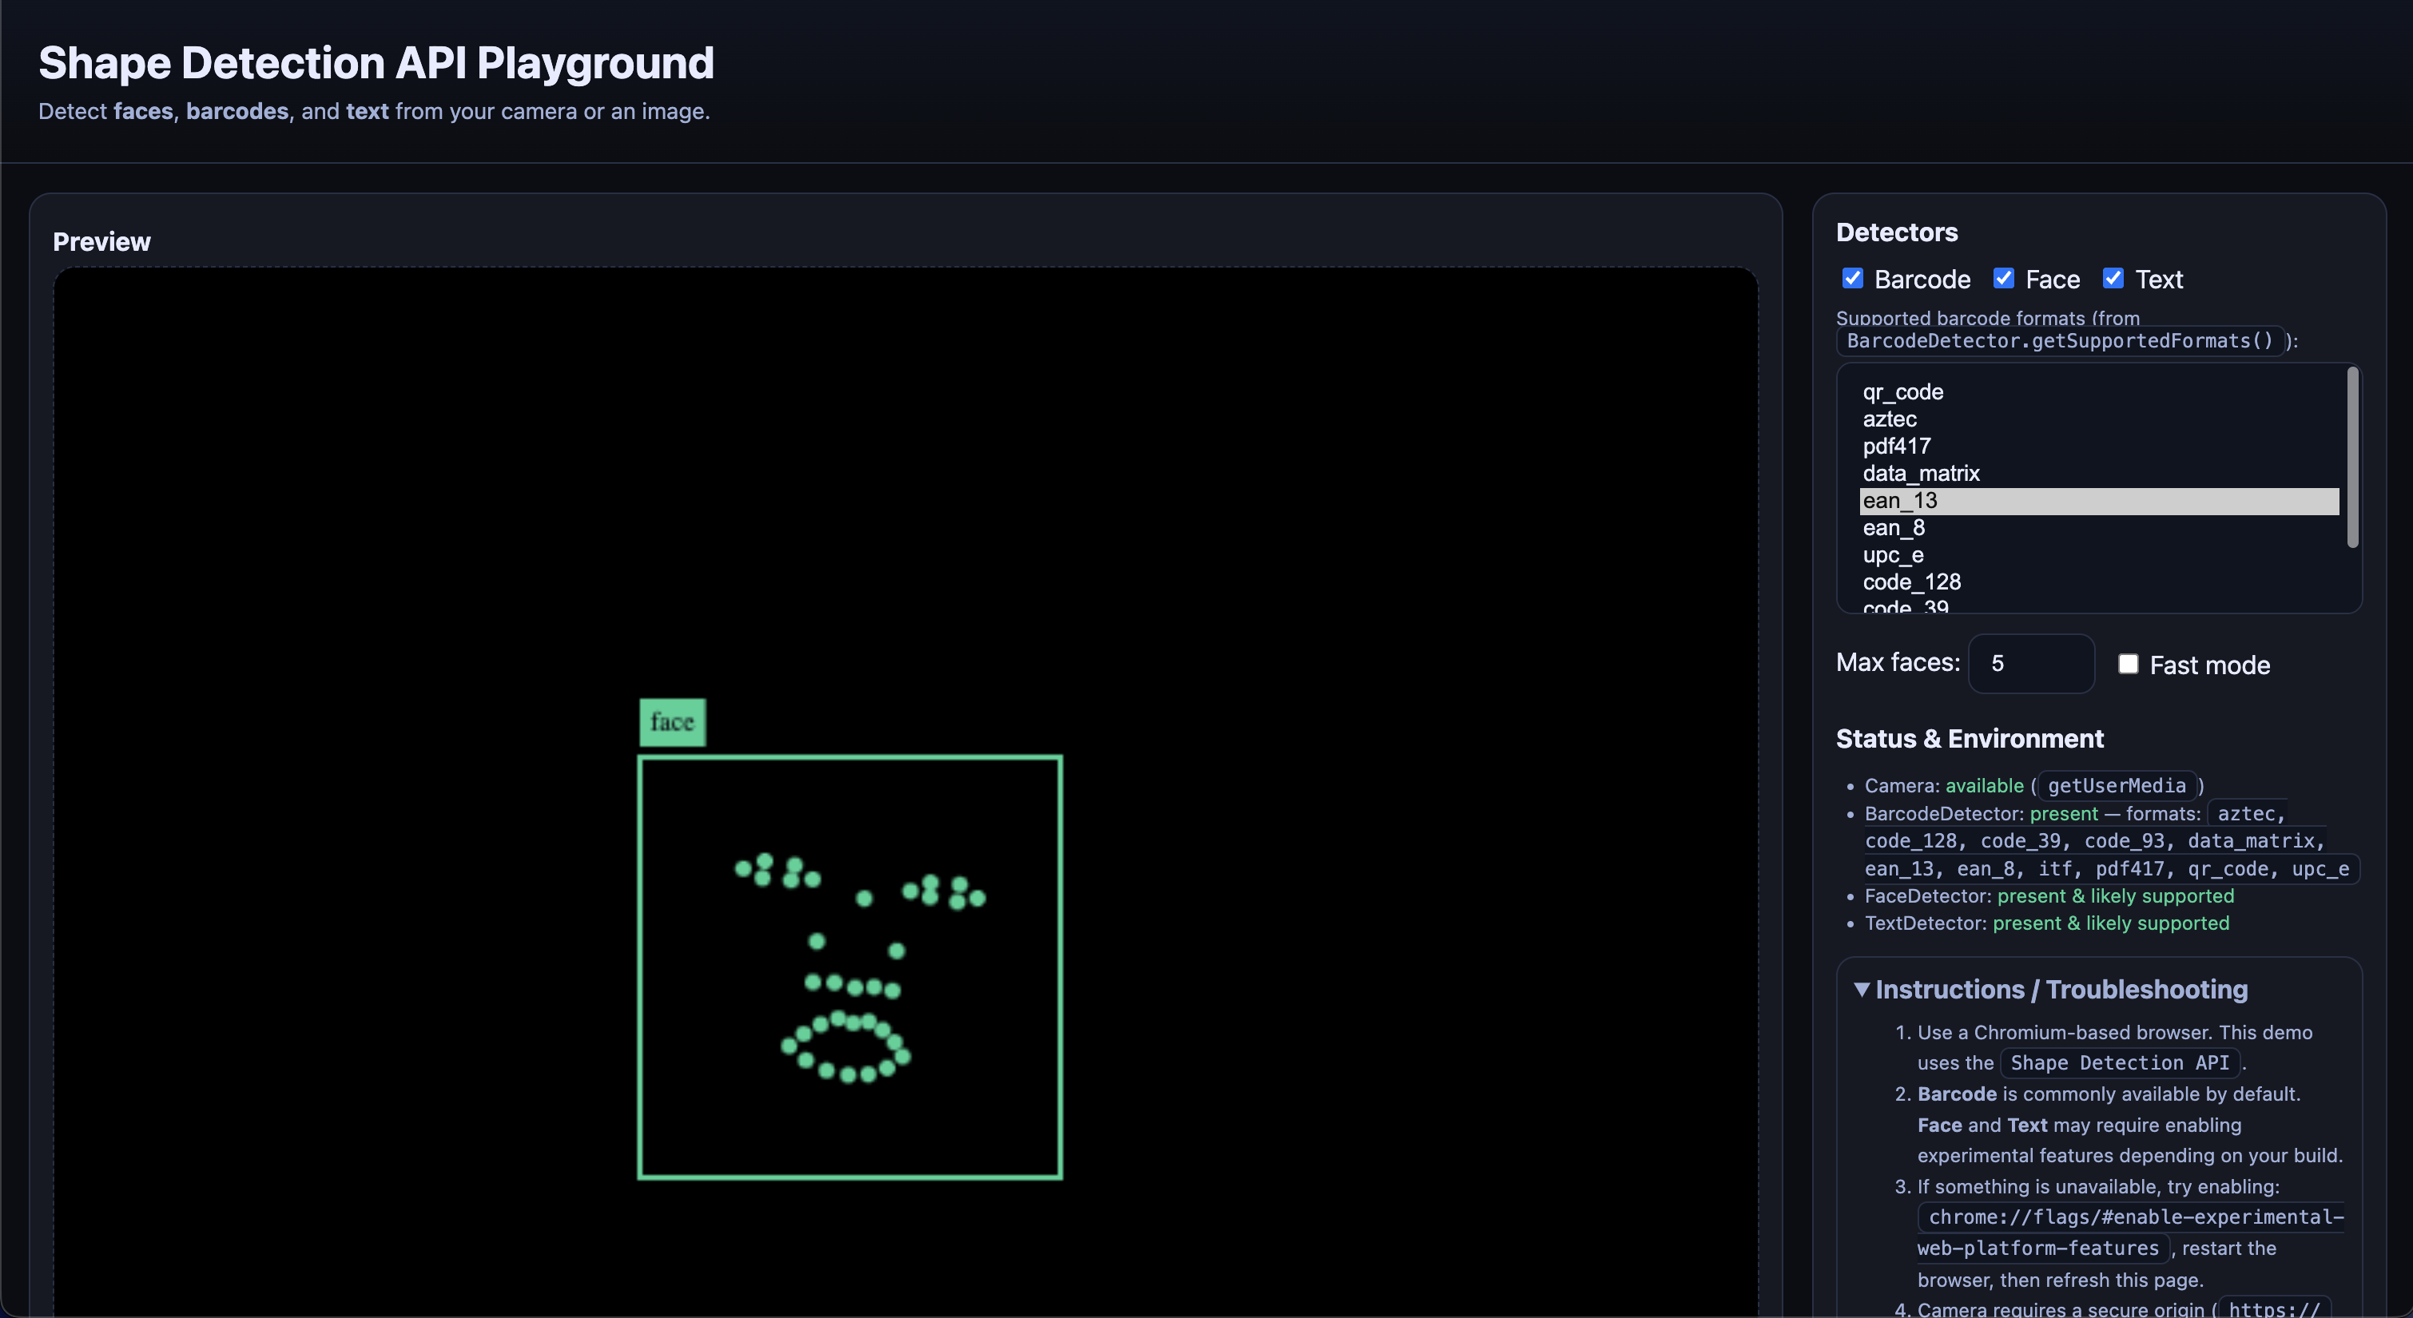This screenshot has height=1318, width=2413.
Task: Choose pdf417 from the formats list
Action: [x=1897, y=446]
